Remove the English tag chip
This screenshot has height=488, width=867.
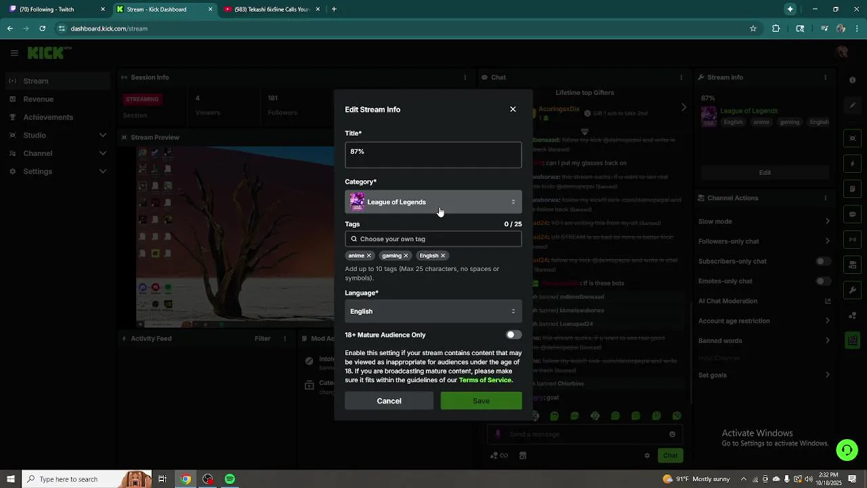(443, 256)
